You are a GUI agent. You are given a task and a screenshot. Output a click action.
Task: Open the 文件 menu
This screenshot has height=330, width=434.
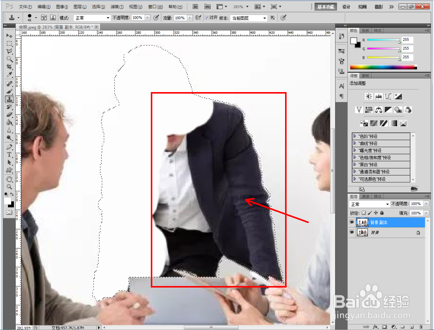pos(25,7)
